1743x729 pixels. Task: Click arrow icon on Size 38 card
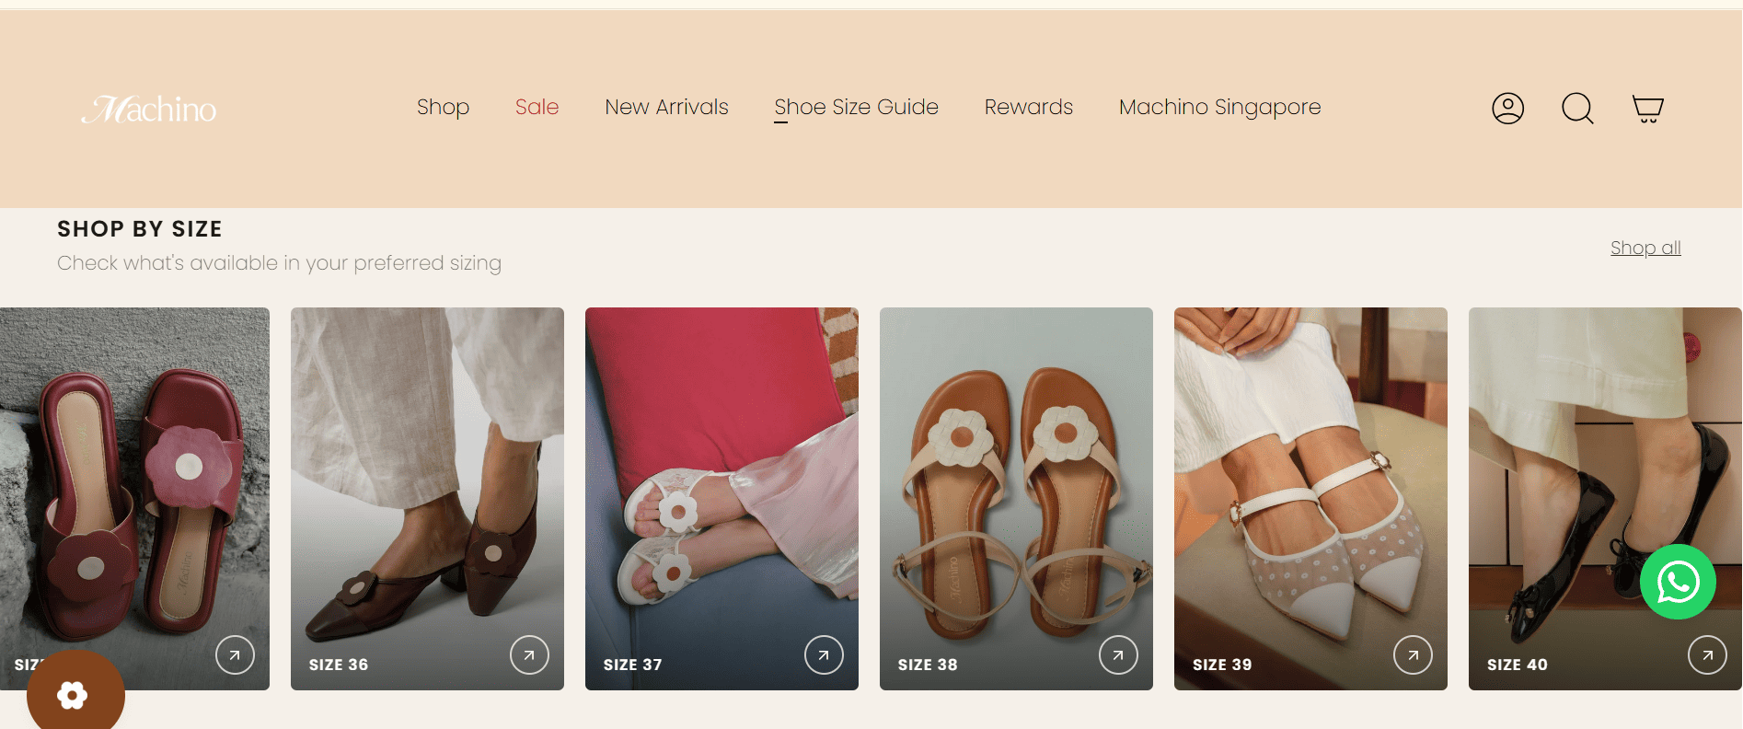1118,655
